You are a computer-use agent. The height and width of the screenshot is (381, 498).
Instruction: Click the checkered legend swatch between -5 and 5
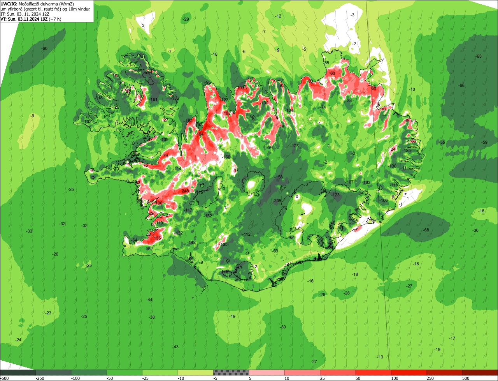click(231, 372)
